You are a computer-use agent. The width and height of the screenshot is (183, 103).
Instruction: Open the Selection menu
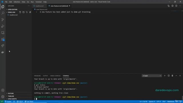(x=17, y=2)
